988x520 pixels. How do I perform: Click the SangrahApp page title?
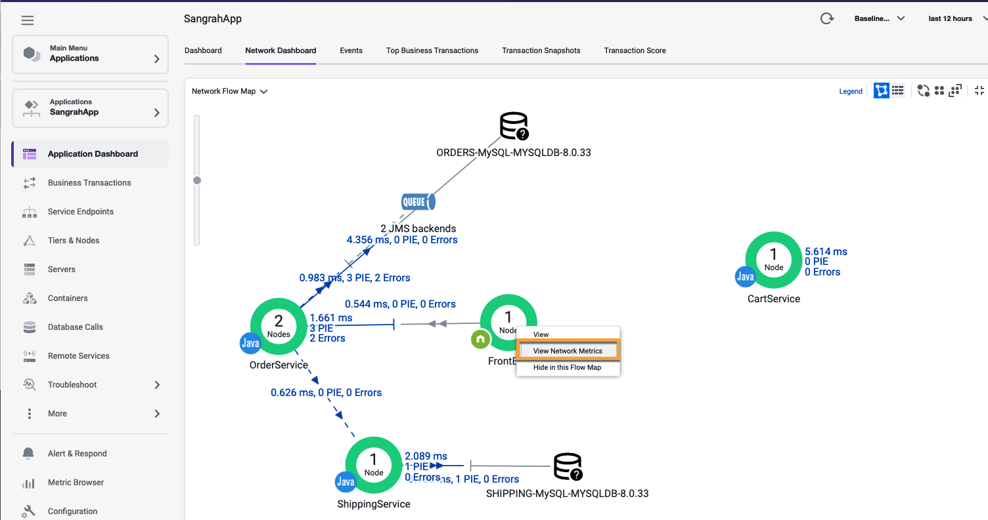pyautogui.click(x=213, y=19)
